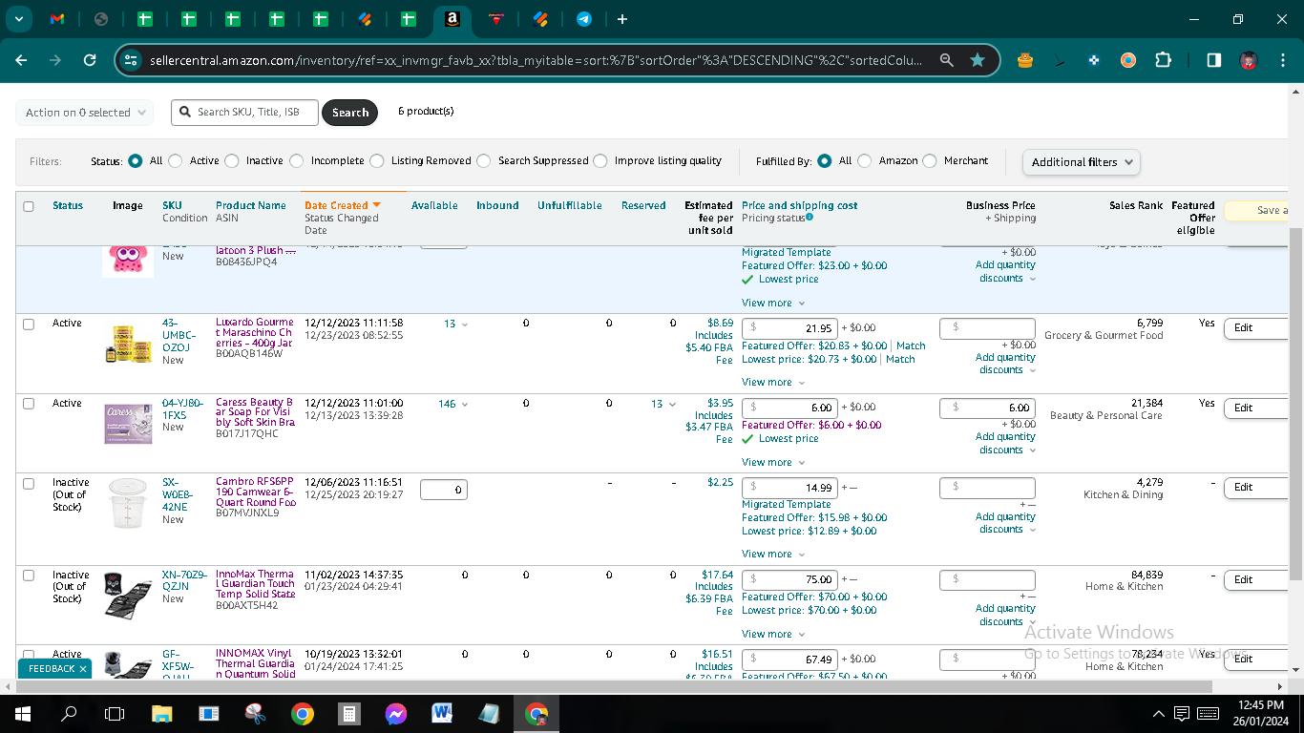The width and height of the screenshot is (1304, 733).
Task: Select the 'Listing Removed' status filter
Action: pos(377,161)
